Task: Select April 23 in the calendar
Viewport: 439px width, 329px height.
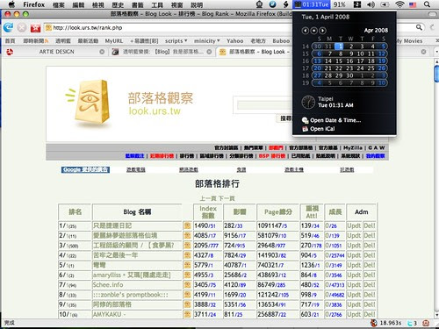Action: pos(349,68)
